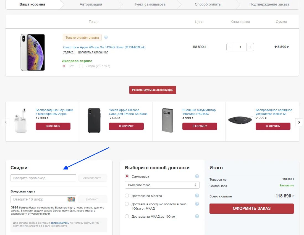Click the Belkin wireless charger thumbnail
The height and width of the screenshot is (235, 304).
240,120
